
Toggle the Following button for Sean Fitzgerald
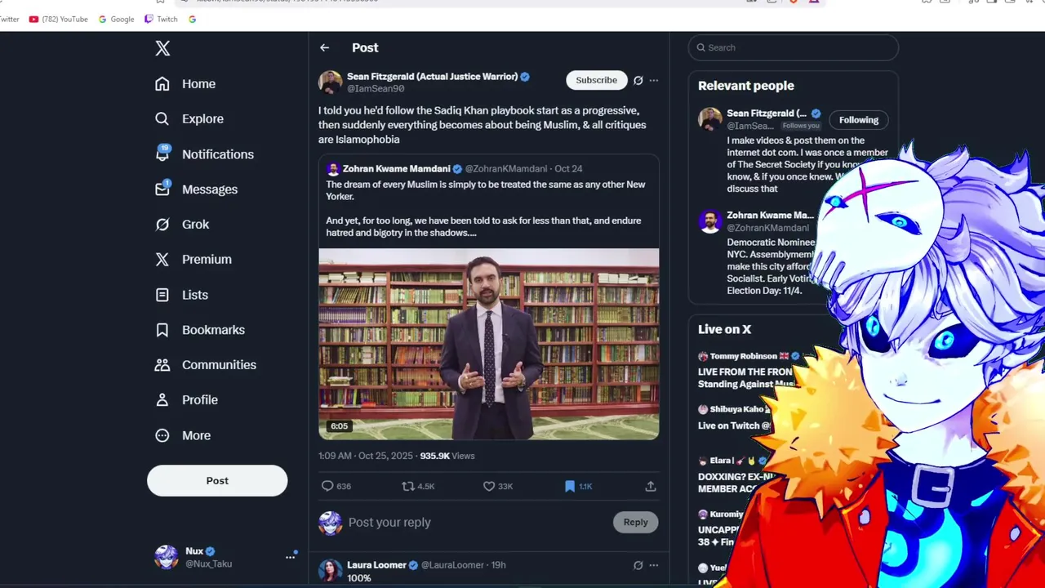click(859, 120)
